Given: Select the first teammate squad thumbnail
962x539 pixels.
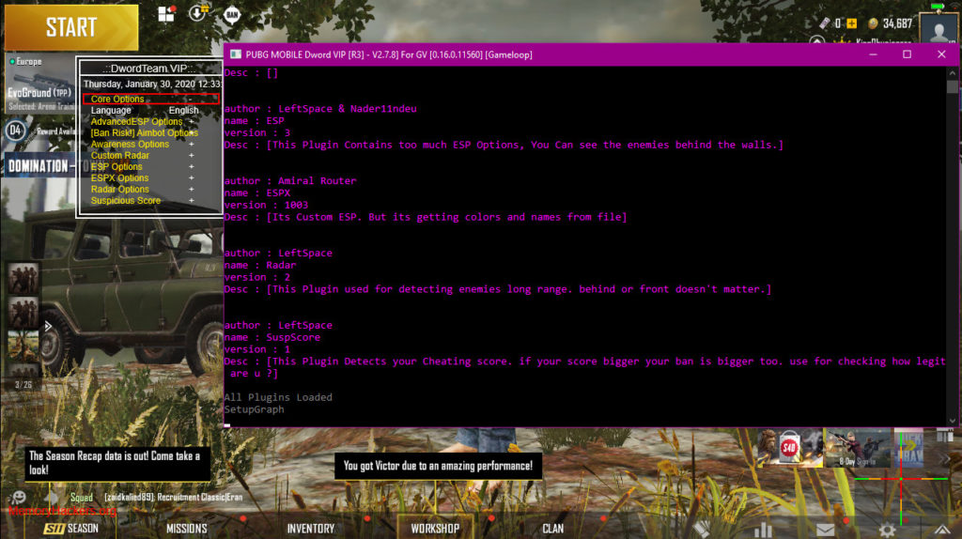Looking at the screenshot, I should [x=23, y=278].
